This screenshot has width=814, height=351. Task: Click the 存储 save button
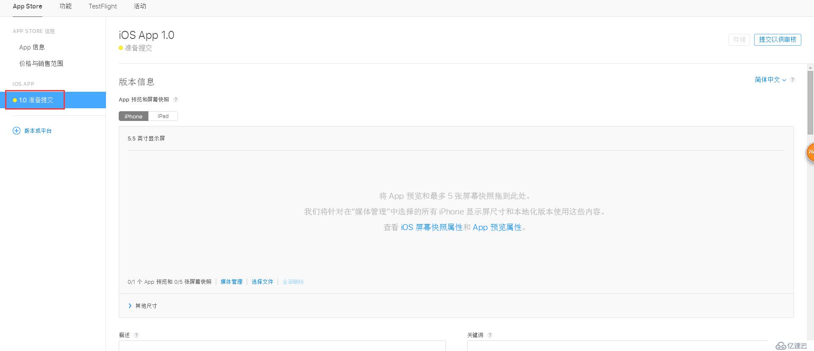tap(739, 40)
